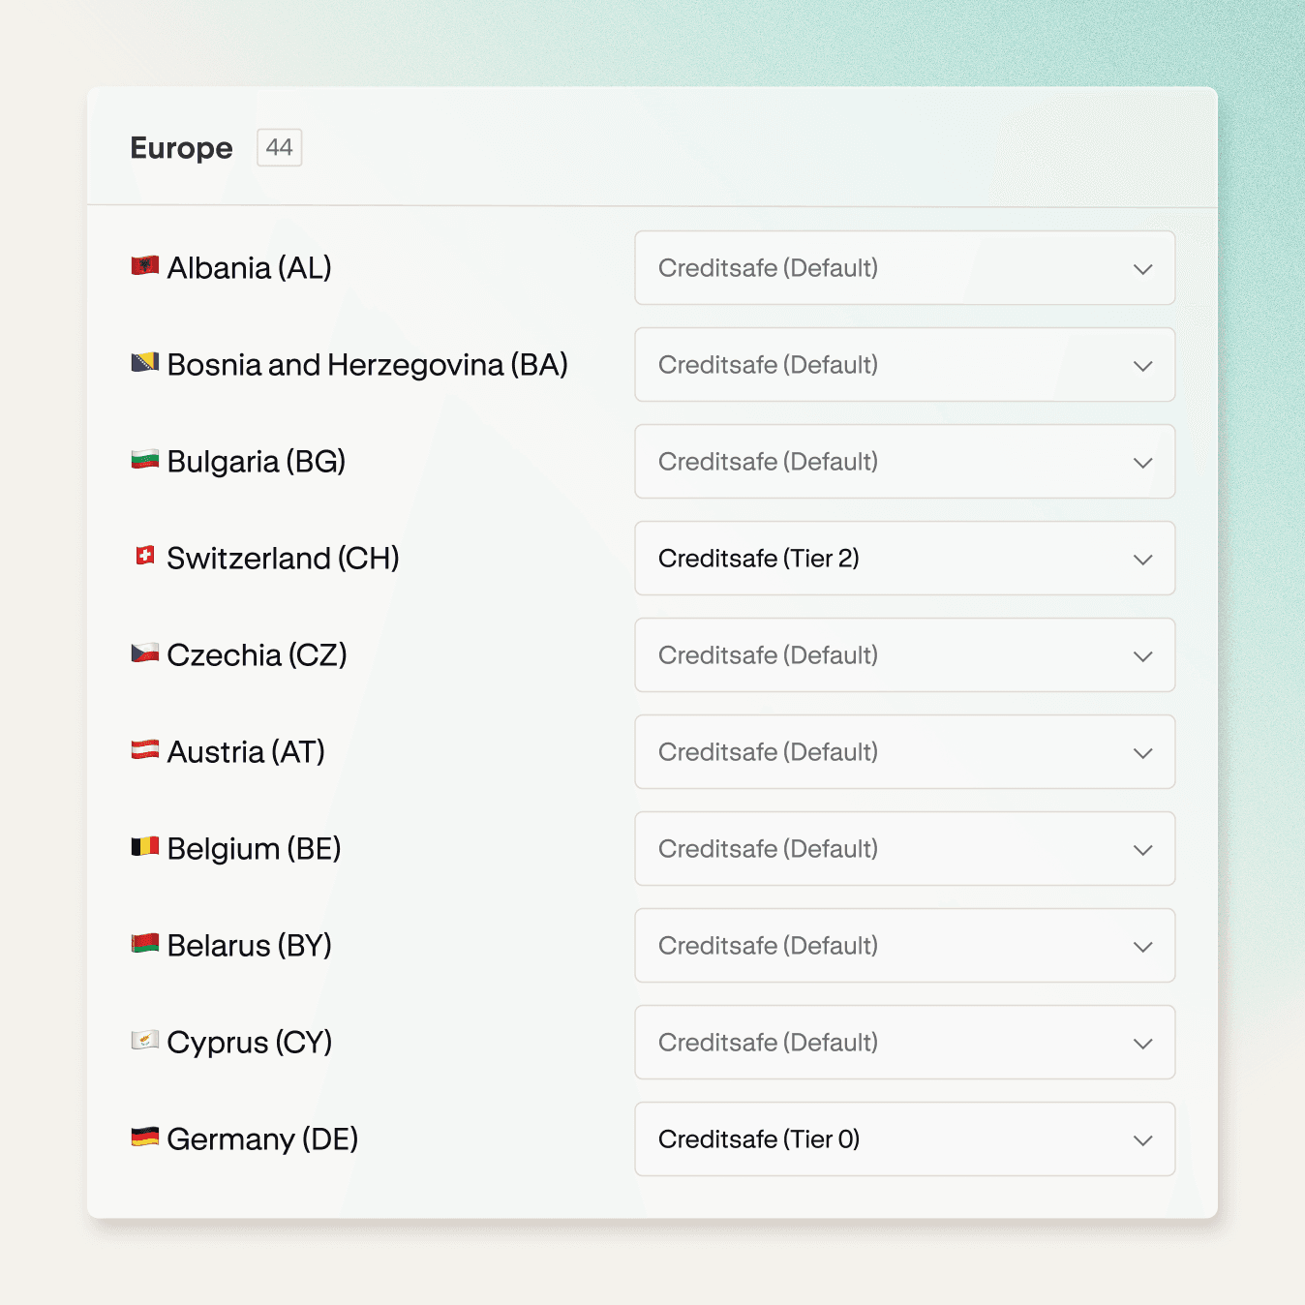This screenshot has width=1305, height=1305.
Task: Click the Europe section heading
Action: pyautogui.click(x=181, y=148)
